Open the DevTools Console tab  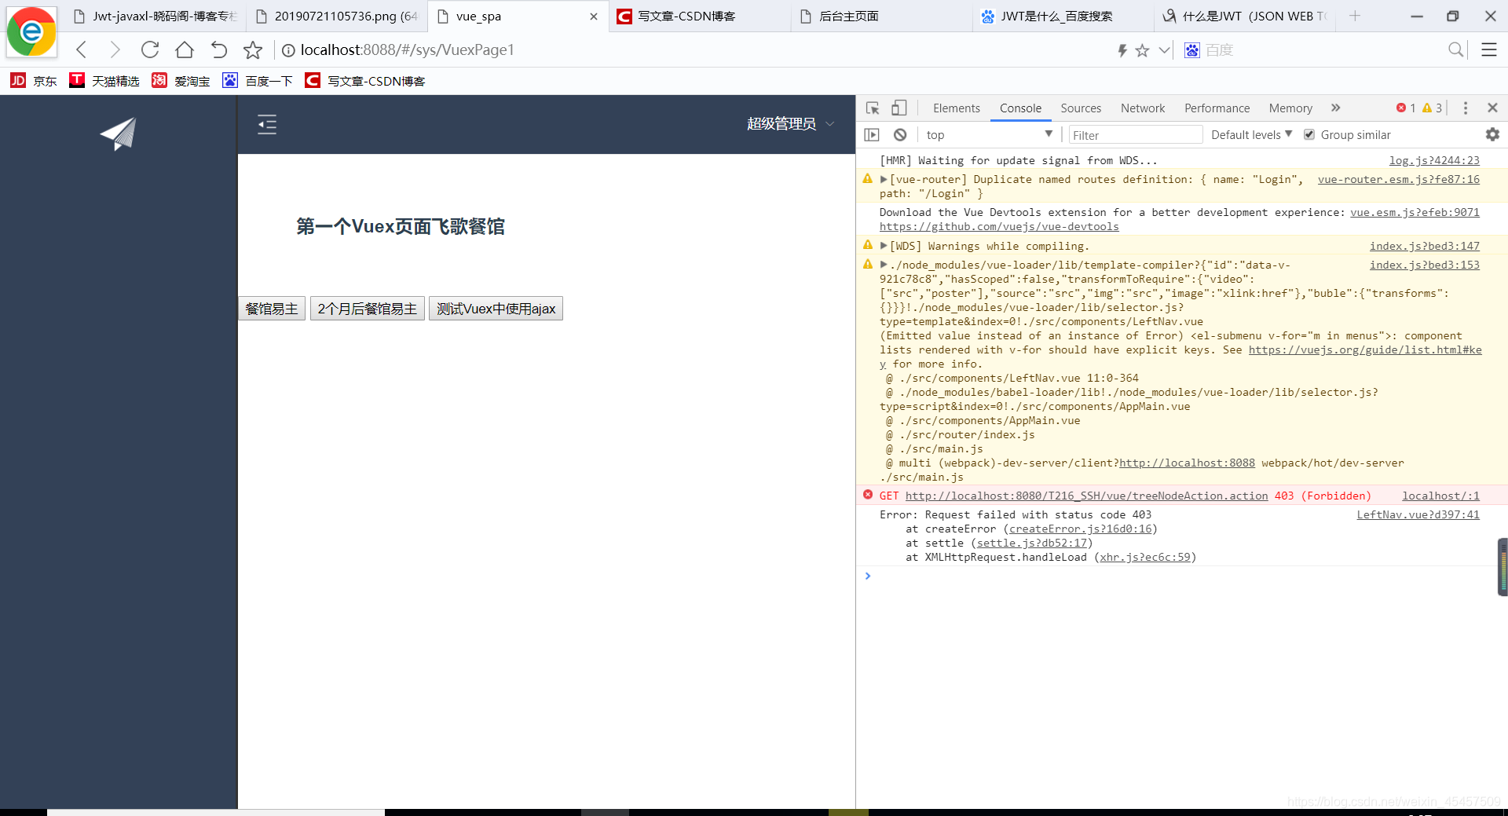tap(1020, 108)
